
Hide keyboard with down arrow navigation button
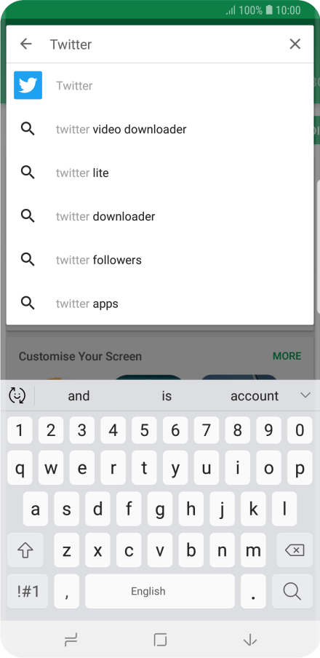(x=249, y=640)
